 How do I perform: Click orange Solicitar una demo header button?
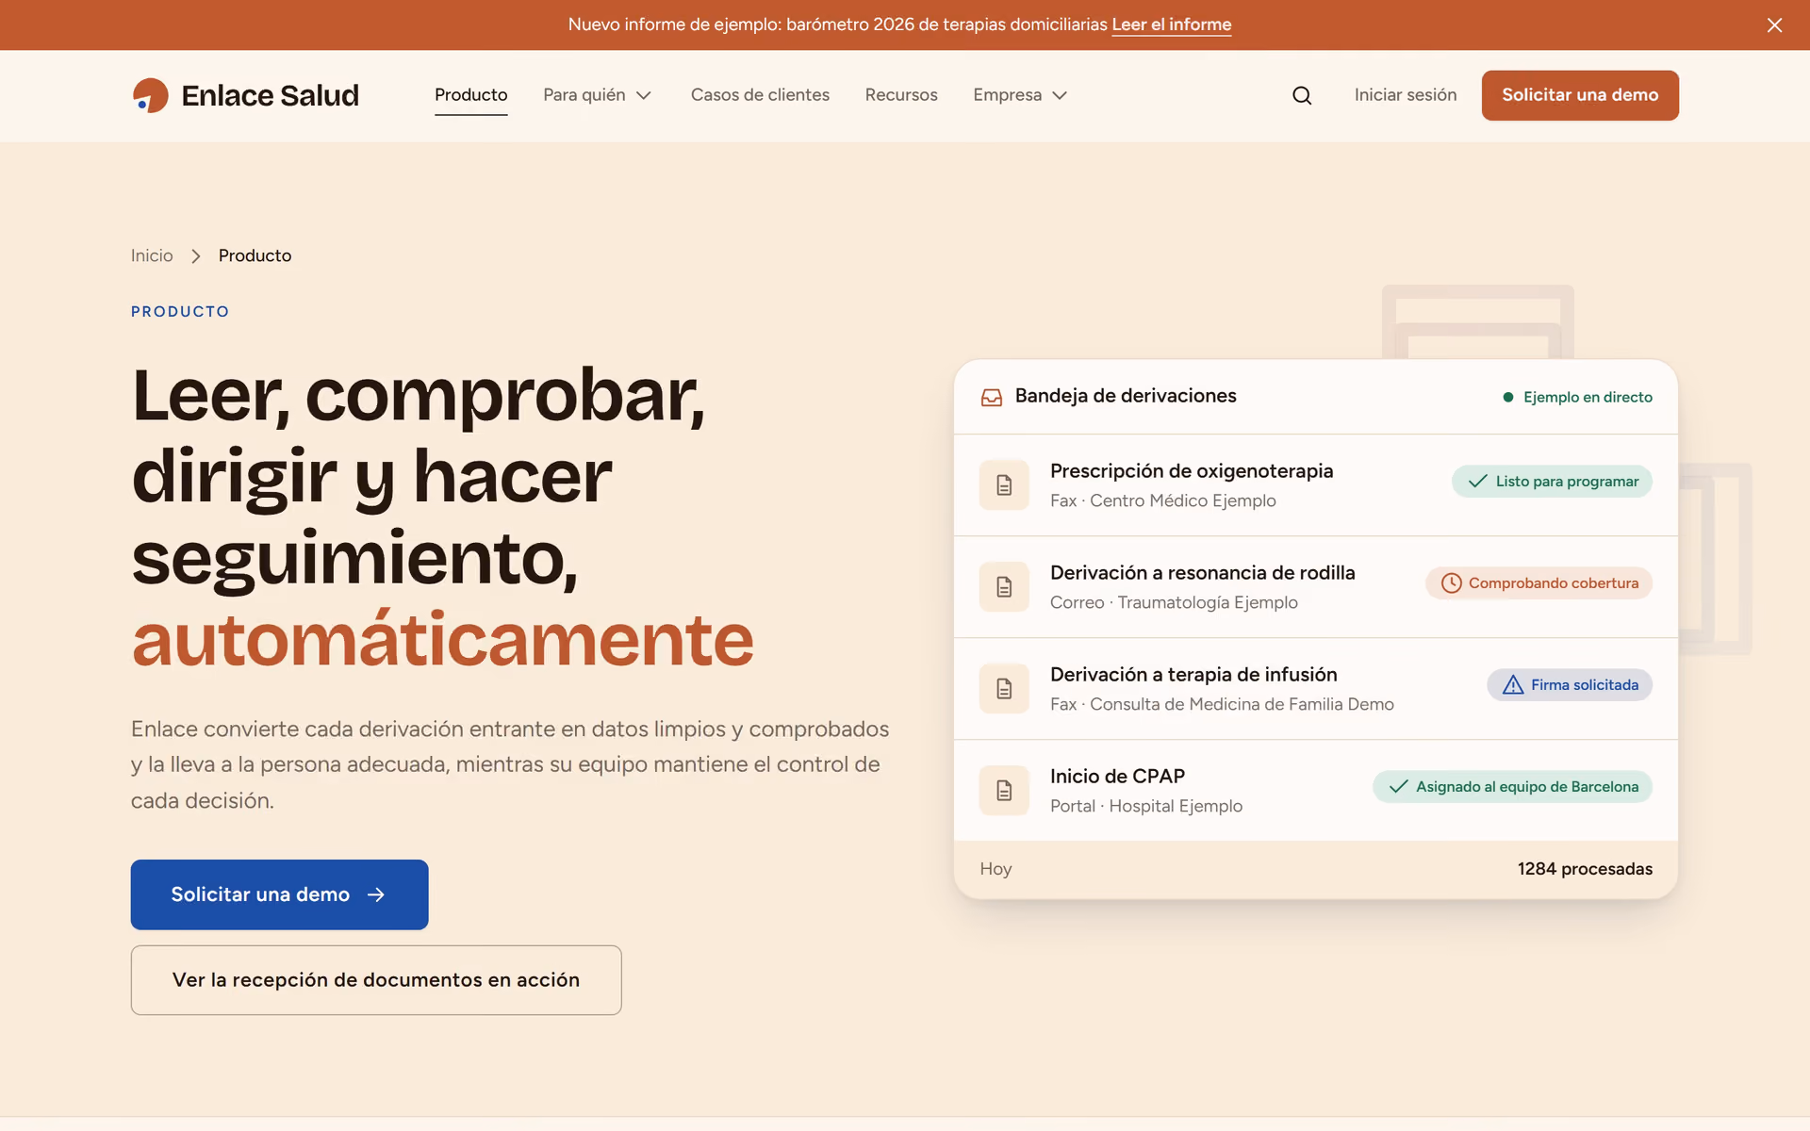pyautogui.click(x=1580, y=95)
